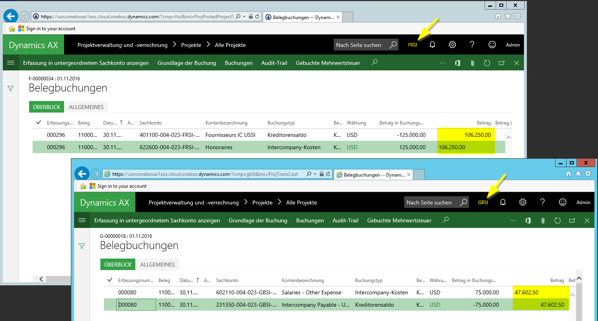Select the Fournisseurs IC USSI row
This screenshot has height=321, width=598.
(230, 135)
